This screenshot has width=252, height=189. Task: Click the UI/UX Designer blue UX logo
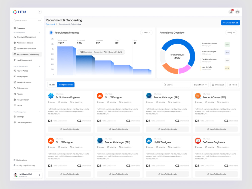(x=149, y=141)
